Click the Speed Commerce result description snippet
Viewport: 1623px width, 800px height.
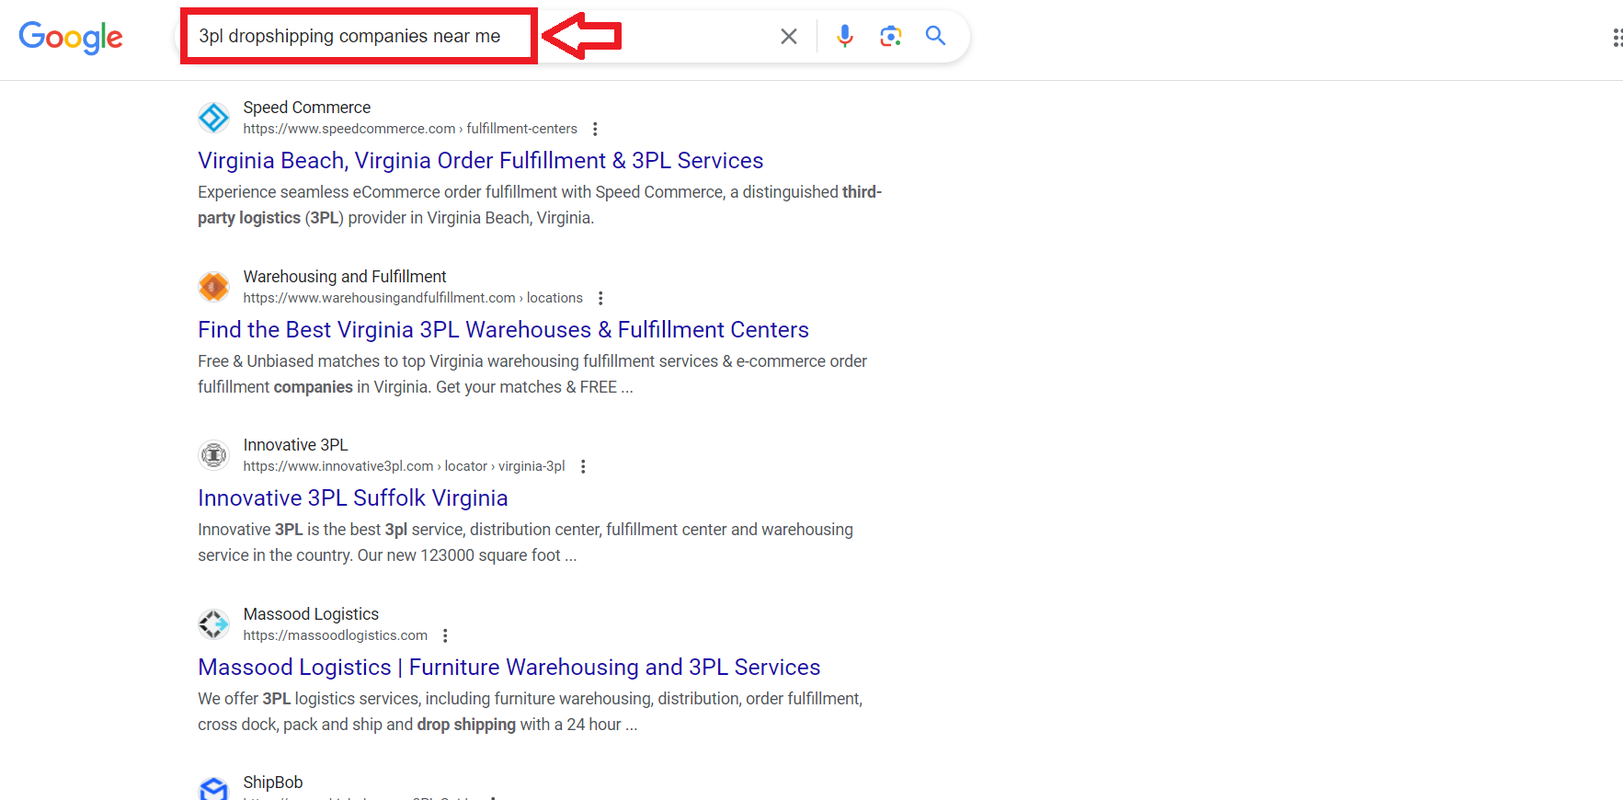pos(540,205)
